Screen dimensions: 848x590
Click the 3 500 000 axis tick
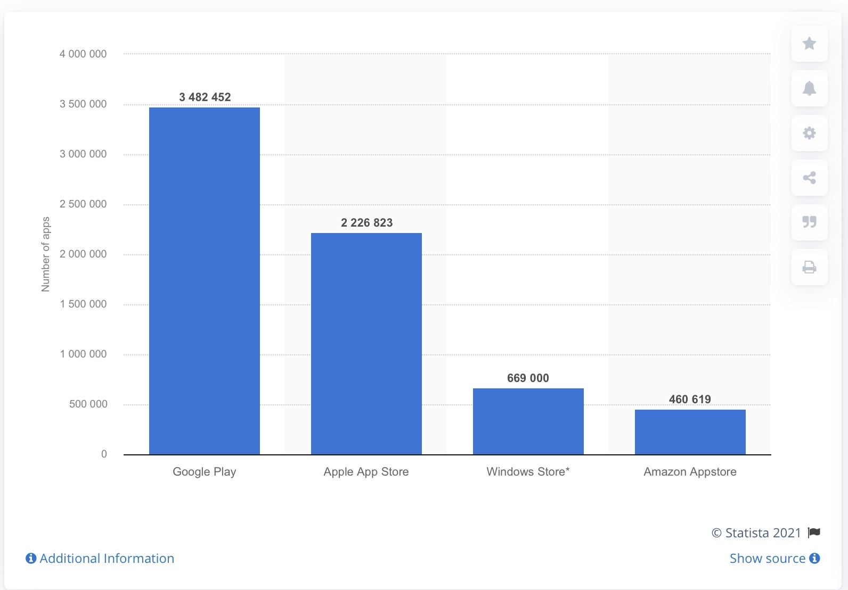[x=83, y=104]
